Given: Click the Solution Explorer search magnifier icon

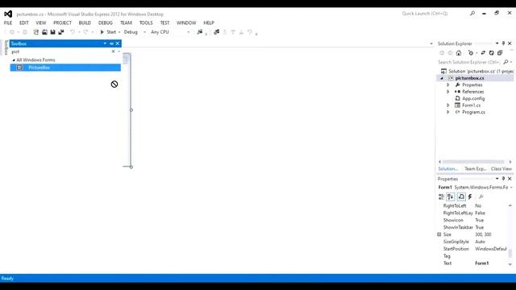Looking at the screenshot, I should [x=506, y=62].
